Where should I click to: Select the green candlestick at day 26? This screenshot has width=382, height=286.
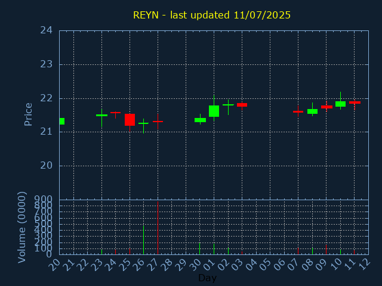point(143,123)
